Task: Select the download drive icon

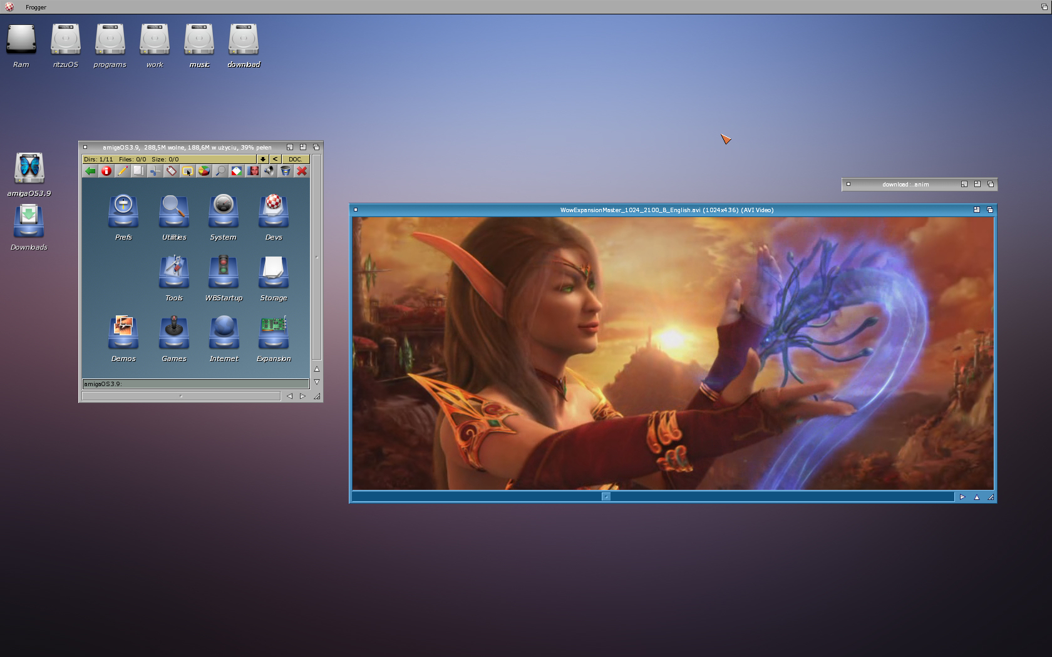Action: click(244, 46)
